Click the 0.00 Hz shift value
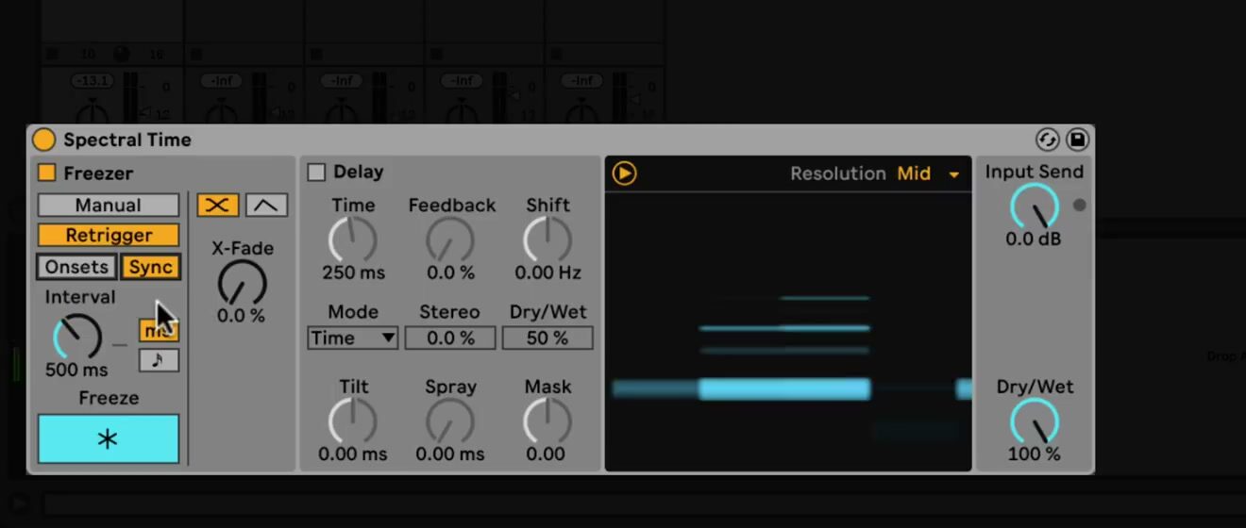Screen dimensions: 1246x528 547,272
